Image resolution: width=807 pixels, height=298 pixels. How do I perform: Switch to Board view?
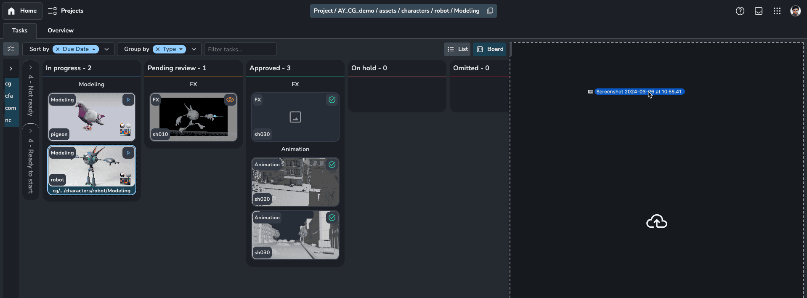click(490, 49)
